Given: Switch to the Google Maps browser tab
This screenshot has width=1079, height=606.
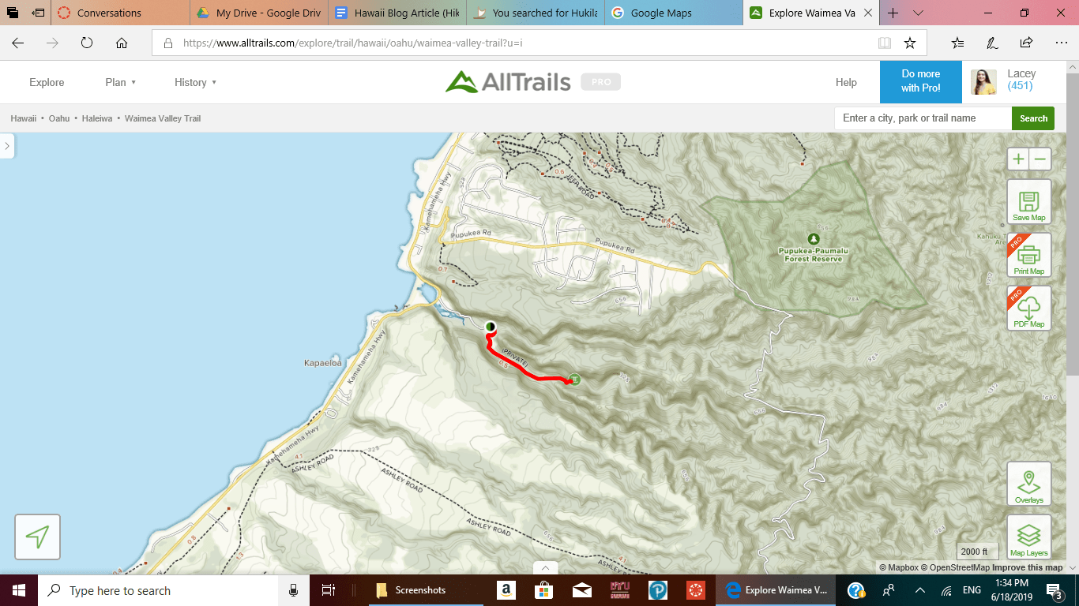Looking at the screenshot, I should [x=674, y=13].
